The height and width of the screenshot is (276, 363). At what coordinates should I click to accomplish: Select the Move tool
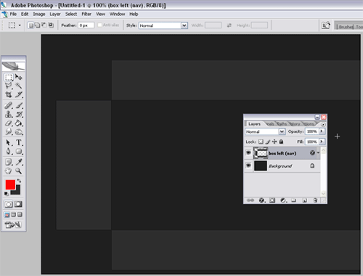click(x=19, y=77)
